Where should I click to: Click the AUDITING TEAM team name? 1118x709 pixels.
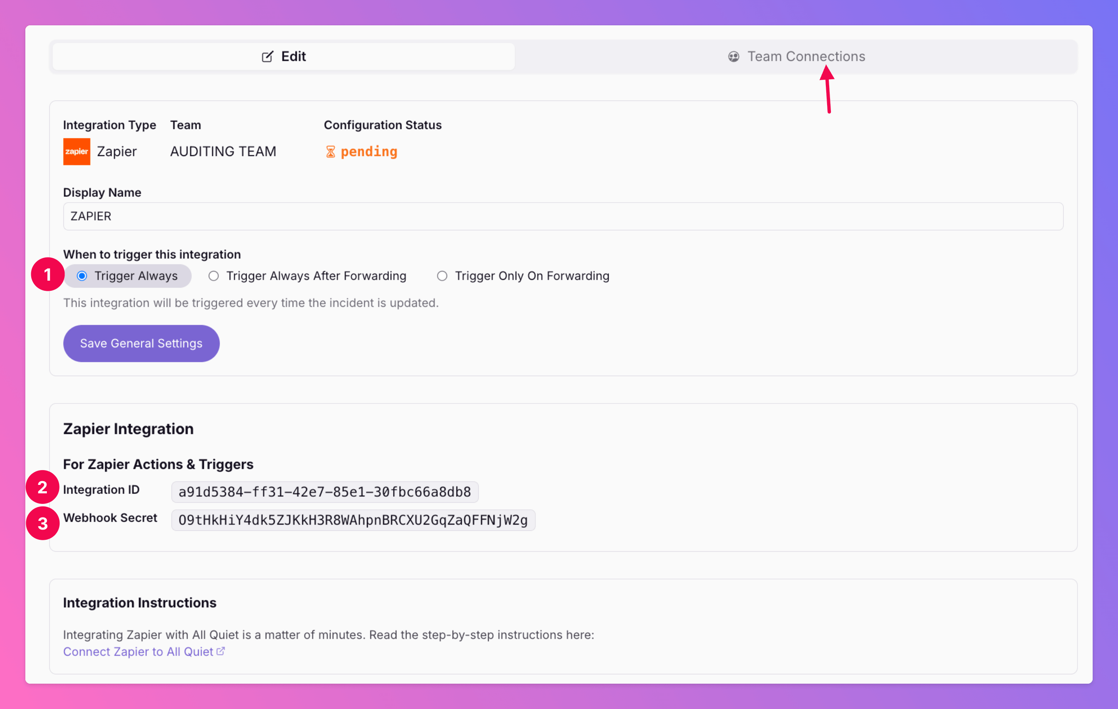(x=223, y=152)
